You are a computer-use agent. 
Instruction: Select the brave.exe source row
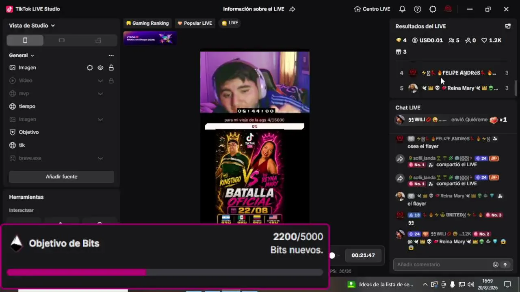tap(61, 158)
